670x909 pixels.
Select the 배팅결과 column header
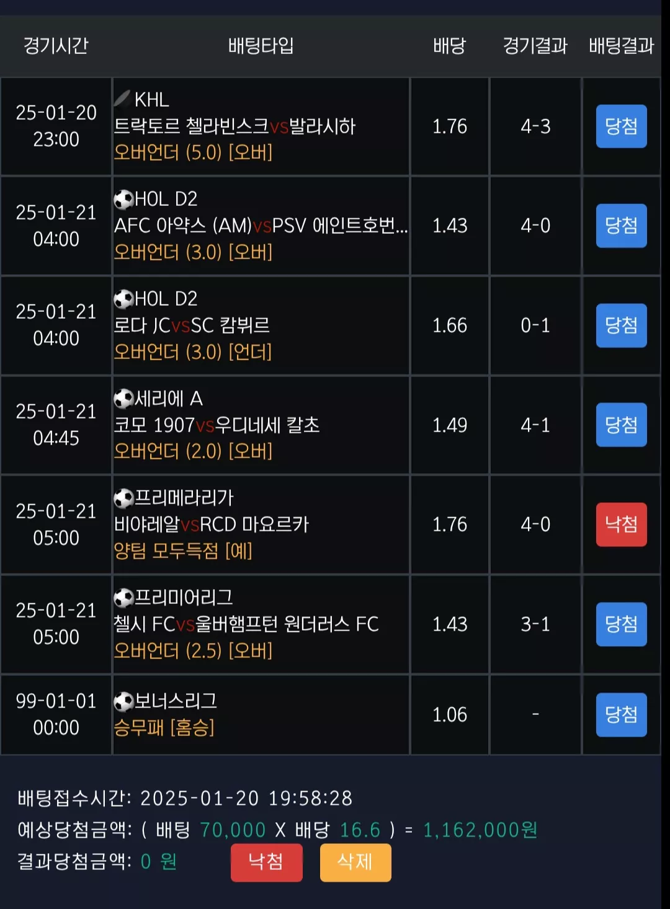621,46
